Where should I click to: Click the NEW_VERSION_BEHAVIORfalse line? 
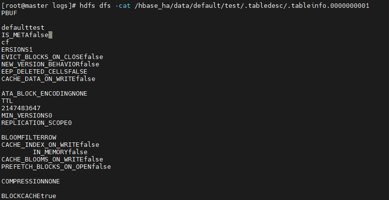tap(50, 64)
